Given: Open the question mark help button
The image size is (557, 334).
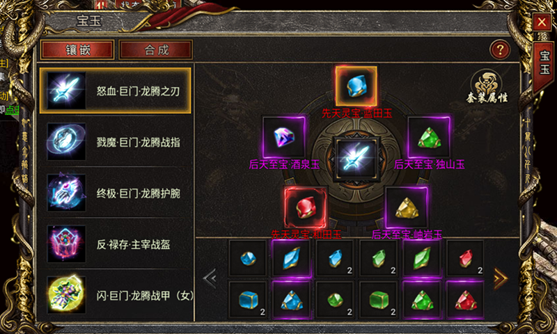Looking at the screenshot, I should click(x=500, y=50).
